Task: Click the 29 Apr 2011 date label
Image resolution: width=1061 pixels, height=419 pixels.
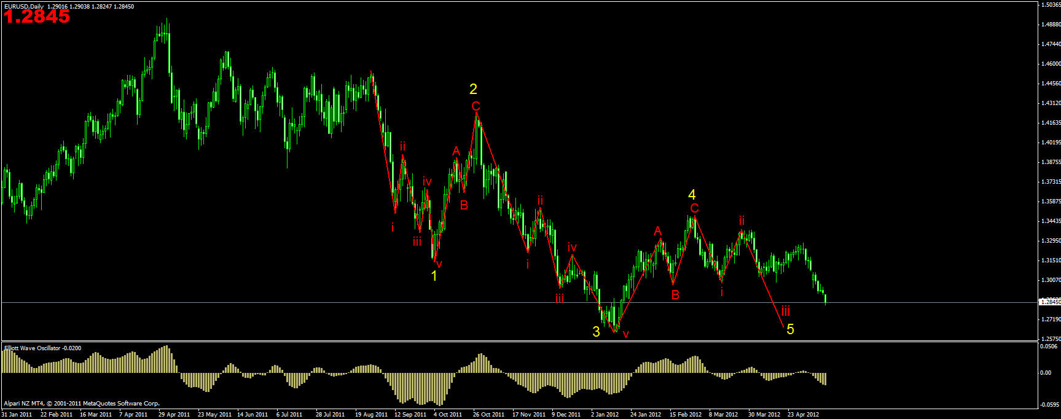Action: [174, 415]
